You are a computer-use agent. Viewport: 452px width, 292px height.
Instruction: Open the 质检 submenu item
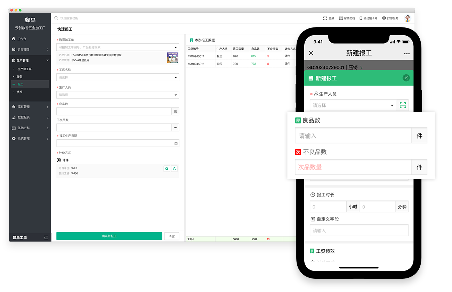[x=19, y=92]
